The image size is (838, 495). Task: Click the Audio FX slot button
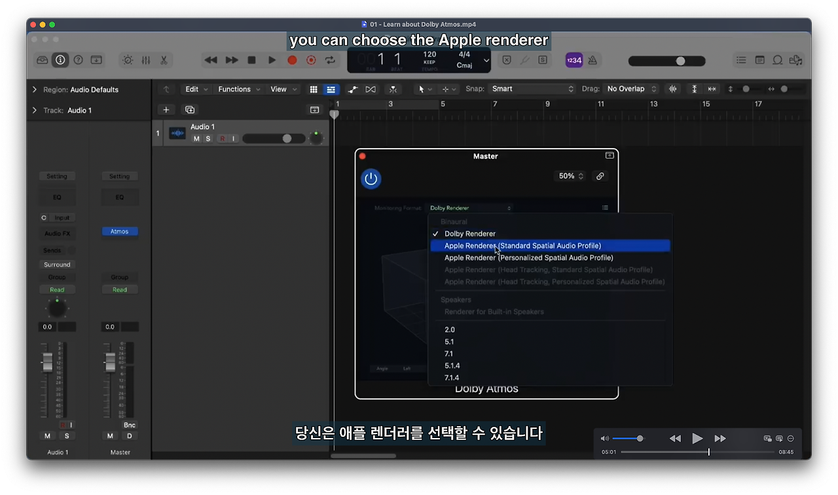(57, 234)
